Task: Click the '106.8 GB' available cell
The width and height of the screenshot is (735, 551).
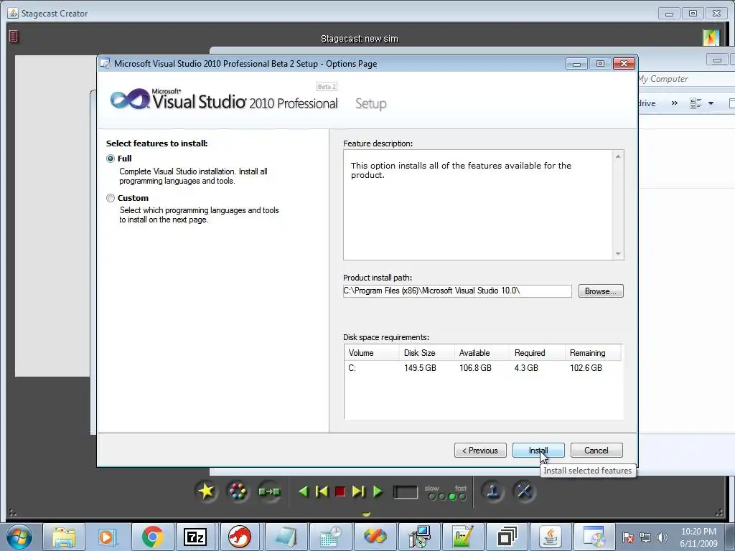Action: point(475,368)
